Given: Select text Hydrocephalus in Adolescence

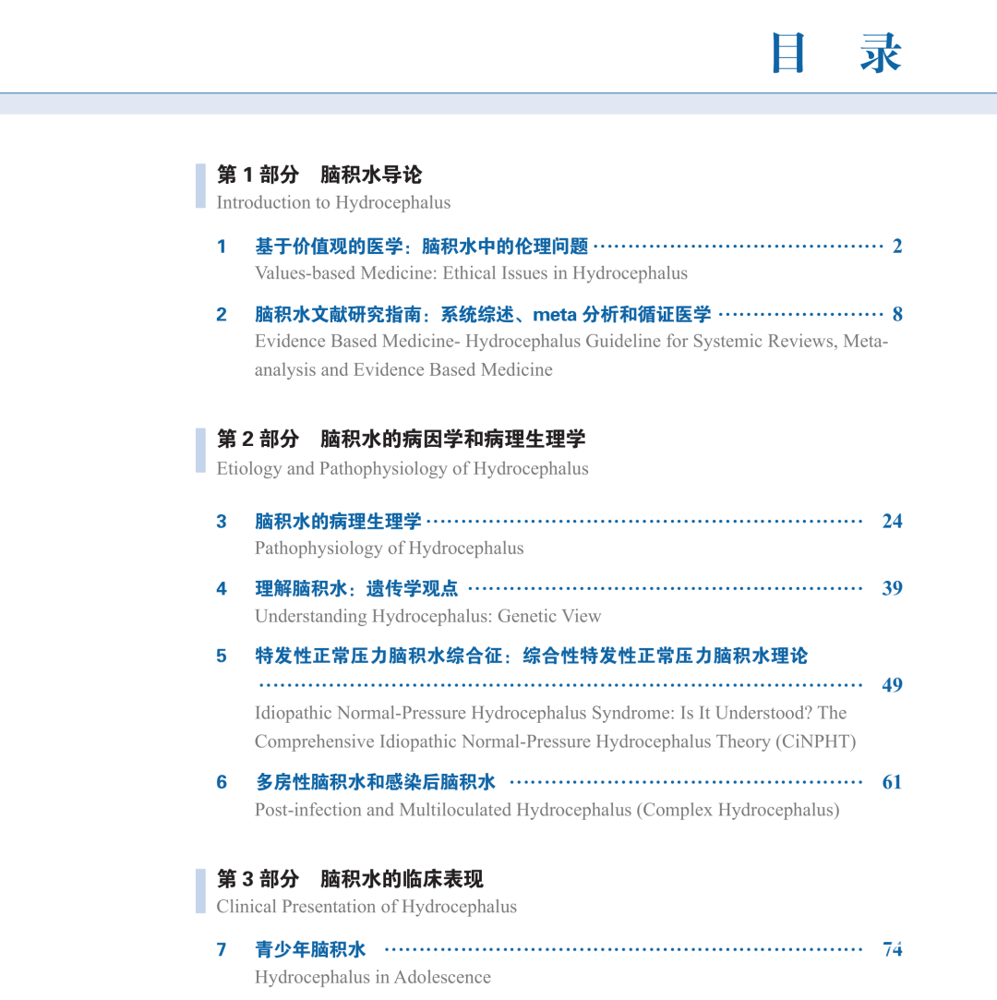Looking at the screenshot, I should pyautogui.click(x=373, y=978).
